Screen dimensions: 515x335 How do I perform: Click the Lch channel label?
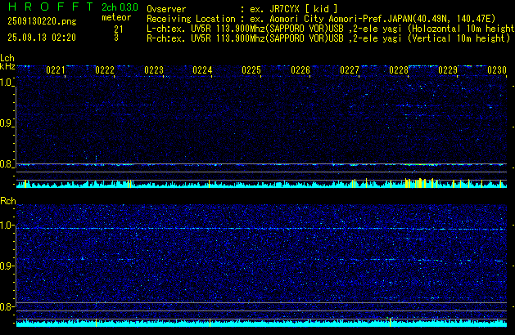[7, 58]
